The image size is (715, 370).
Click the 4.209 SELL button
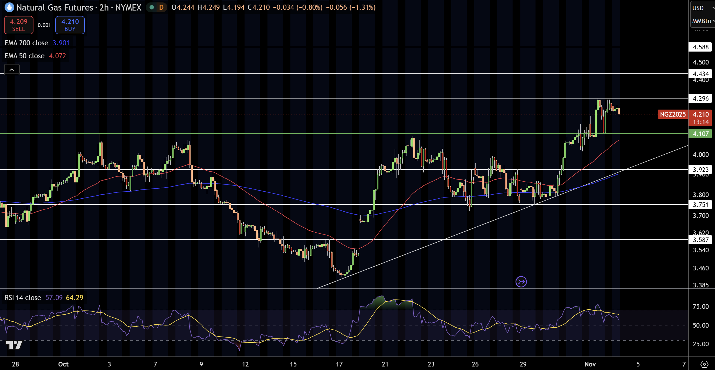tap(19, 25)
